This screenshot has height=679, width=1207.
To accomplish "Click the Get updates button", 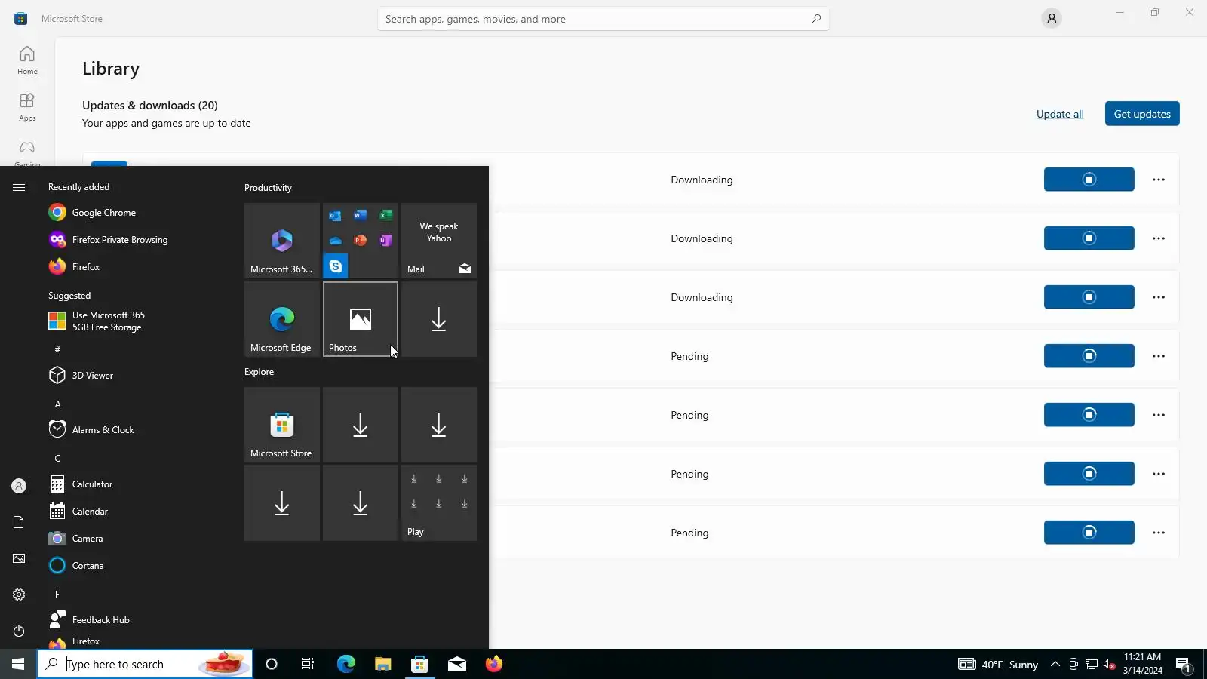I will [x=1142, y=114].
